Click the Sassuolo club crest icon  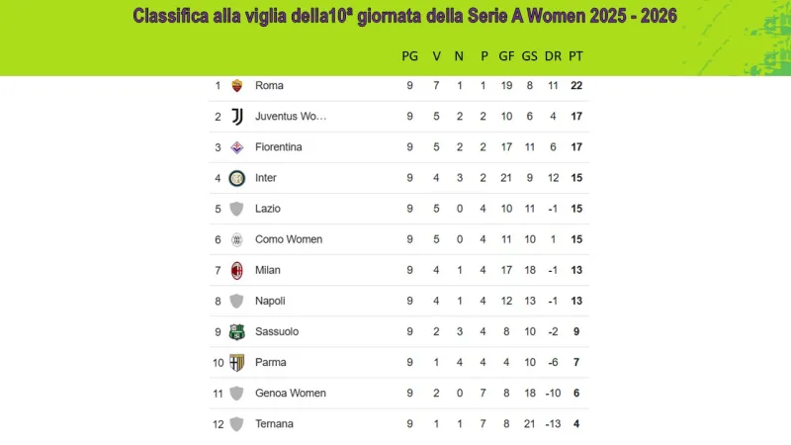click(x=236, y=331)
